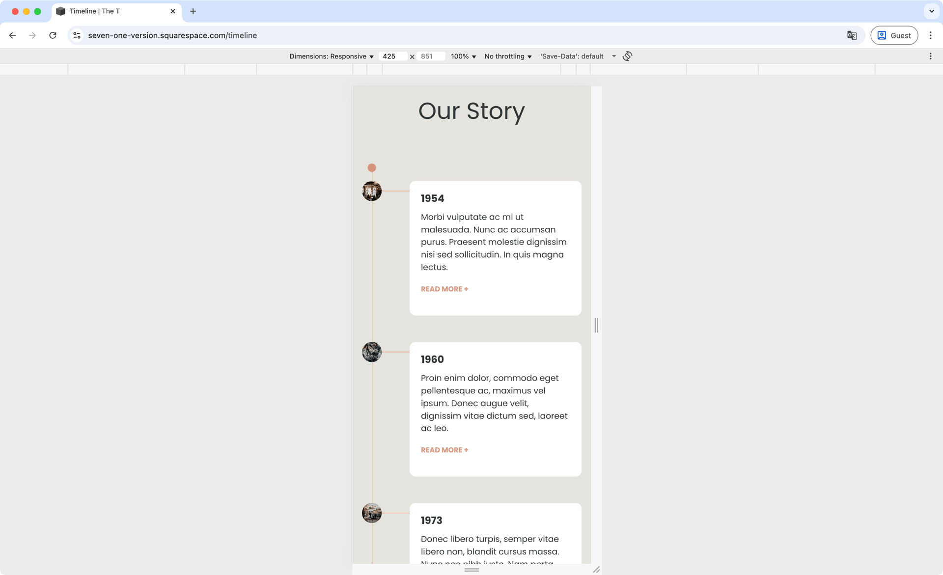This screenshot has height=575, width=943.
Task: Open the tab search chevron
Action: pyautogui.click(x=931, y=11)
